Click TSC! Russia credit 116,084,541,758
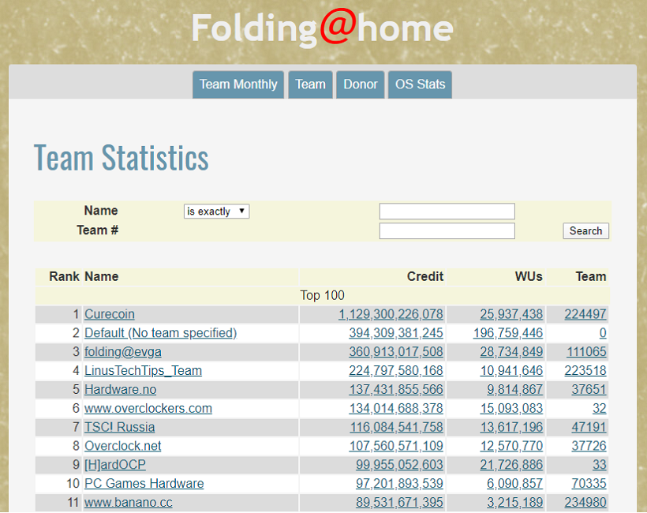647x513 pixels. 397,427
